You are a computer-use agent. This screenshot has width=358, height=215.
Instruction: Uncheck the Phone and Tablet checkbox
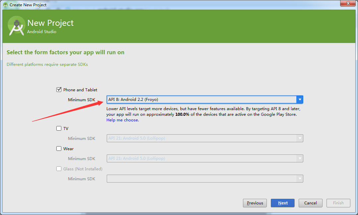[x=59, y=90]
